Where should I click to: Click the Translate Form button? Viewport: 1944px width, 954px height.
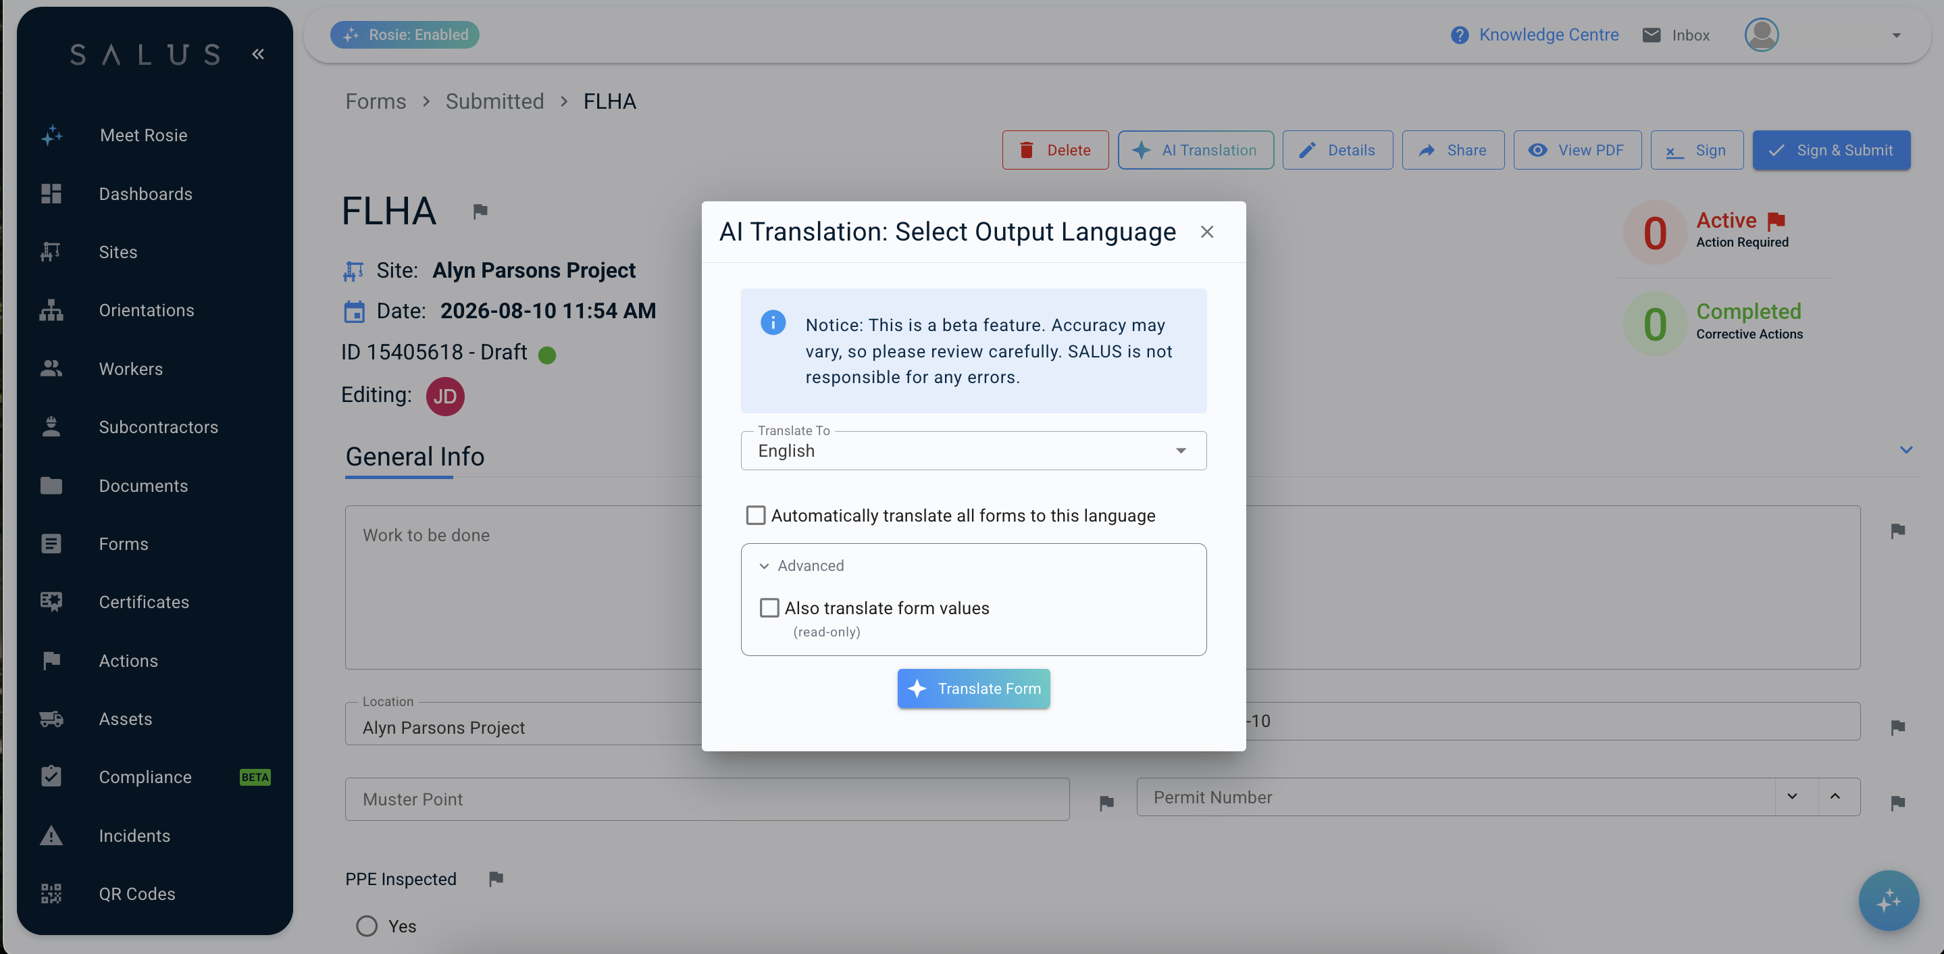[x=973, y=688]
